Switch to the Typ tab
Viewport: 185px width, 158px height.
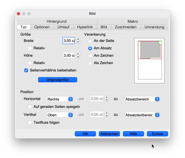(x=24, y=27)
